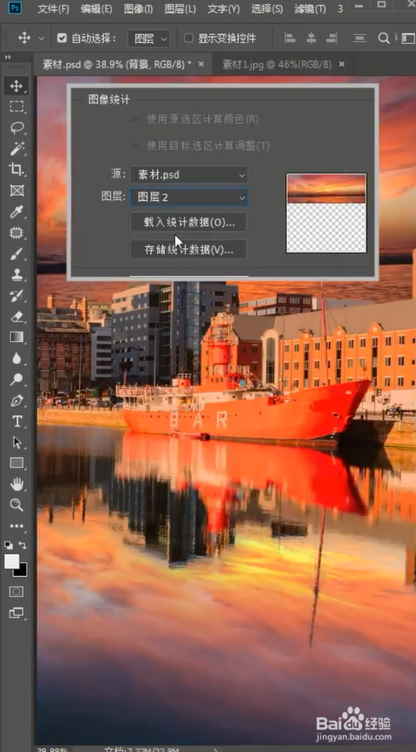Open the 图层 auto-select dropdown

click(149, 38)
